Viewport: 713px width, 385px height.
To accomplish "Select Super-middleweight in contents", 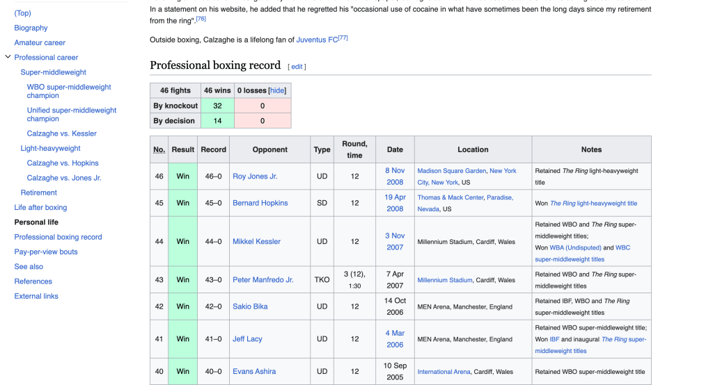I will pyautogui.click(x=53, y=72).
